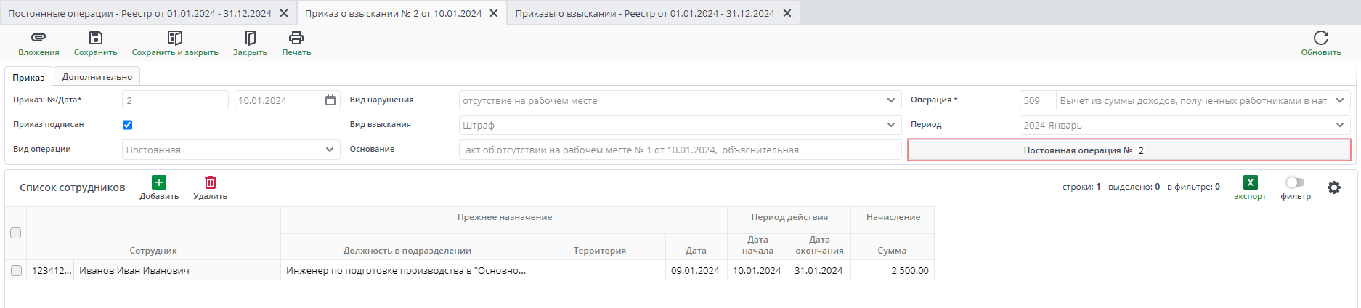Expand the Вид нарушения dropdown
Screen dimensions: 1361x308
click(x=891, y=101)
